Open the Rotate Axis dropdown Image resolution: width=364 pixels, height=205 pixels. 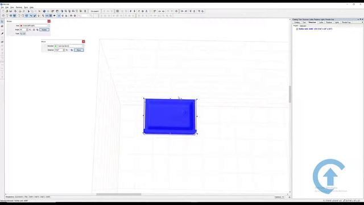pyautogui.click(x=34, y=26)
